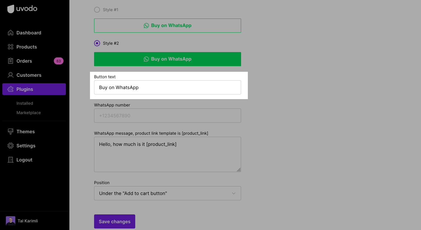
Task: Open the Installed plugins submenu
Action: pos(25,103)
